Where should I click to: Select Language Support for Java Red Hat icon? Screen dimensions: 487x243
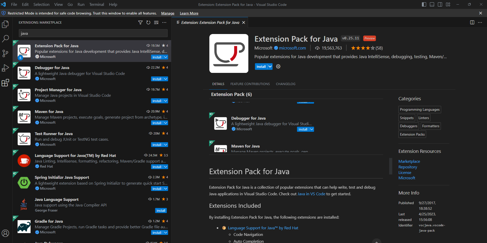[x=24, y=161]
